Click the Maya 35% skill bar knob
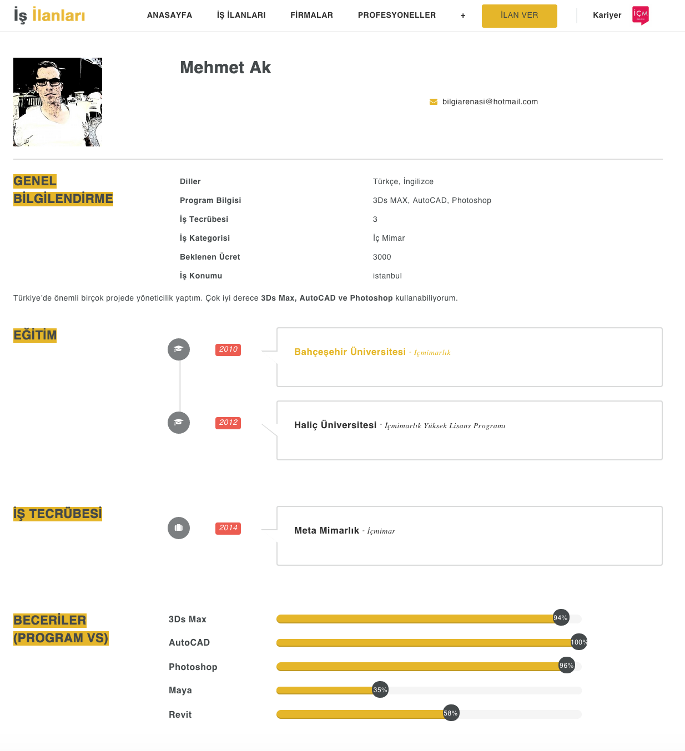Image resolution: width=685 pixels, height=751 pixels. point(380,689)
